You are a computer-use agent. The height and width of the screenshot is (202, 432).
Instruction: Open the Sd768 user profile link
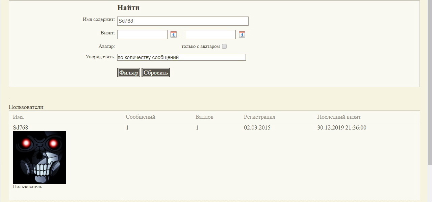click(x=21, y=127)
